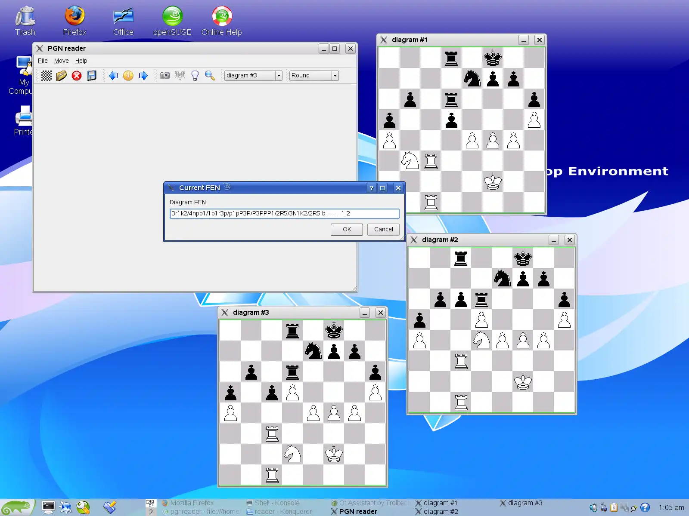Click the red X close-file toolbar icon

pos(77,76)
